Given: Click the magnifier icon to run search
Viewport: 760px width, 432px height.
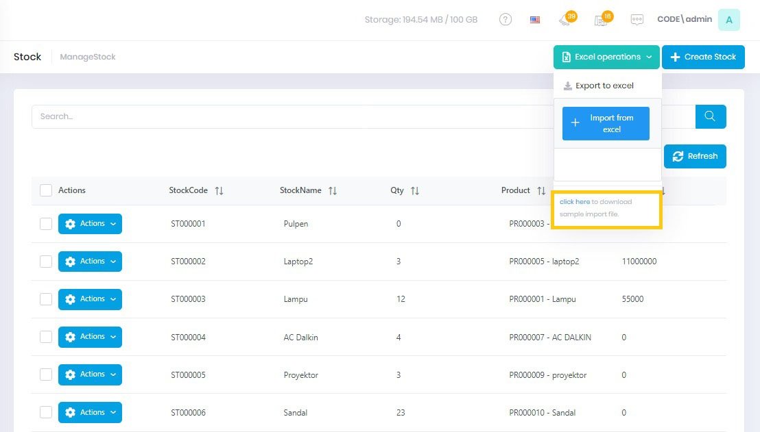Looking at the screenshot, I should (710, 116).
